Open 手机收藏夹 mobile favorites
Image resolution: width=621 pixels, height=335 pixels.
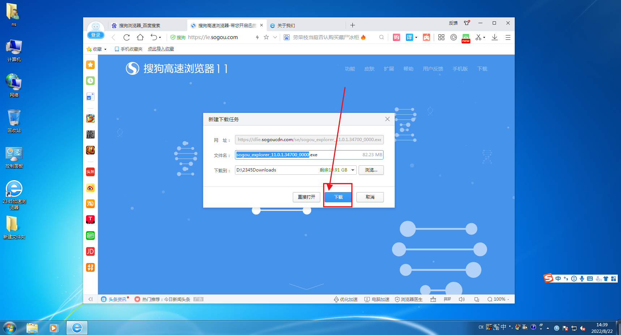pyautogui.click(x=129, y=49)
